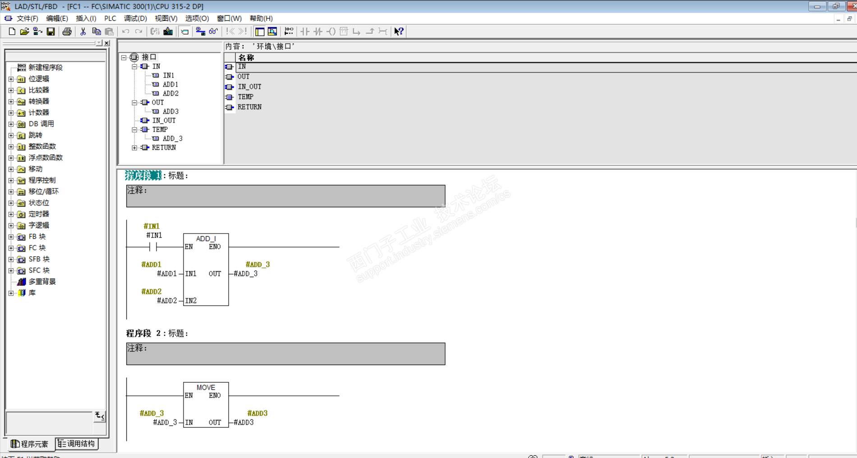Open the 插入(I) menu
The image size is (857, 458).
tap(86, 18)
